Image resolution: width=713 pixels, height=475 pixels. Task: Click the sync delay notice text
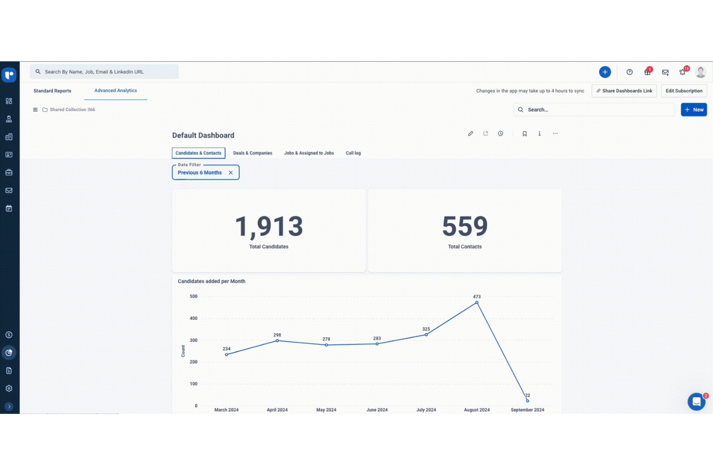pyautogui.click(x=530, y=91)
